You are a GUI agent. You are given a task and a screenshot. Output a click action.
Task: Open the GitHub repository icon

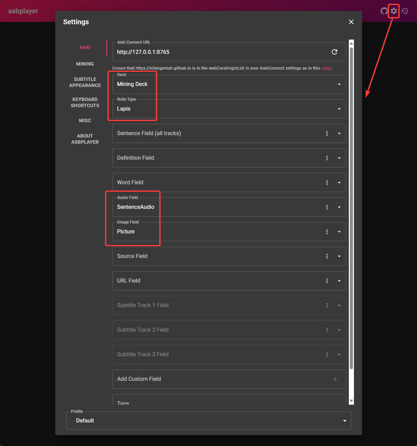384,11
